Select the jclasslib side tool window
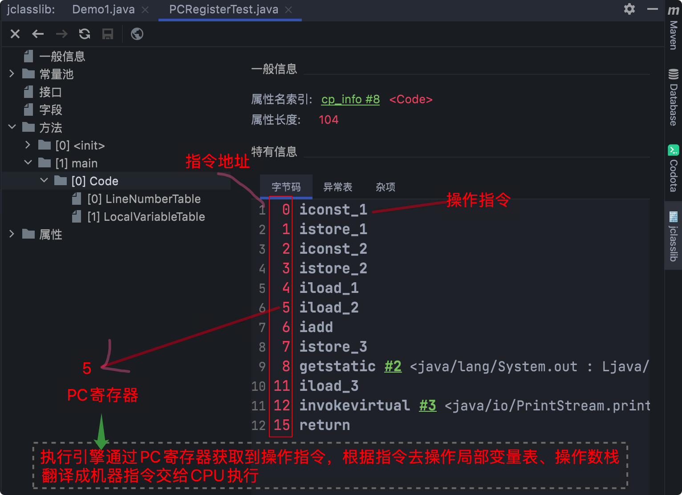Image resolution: width=682 pixels, height=495 pixels. point(674,236)
